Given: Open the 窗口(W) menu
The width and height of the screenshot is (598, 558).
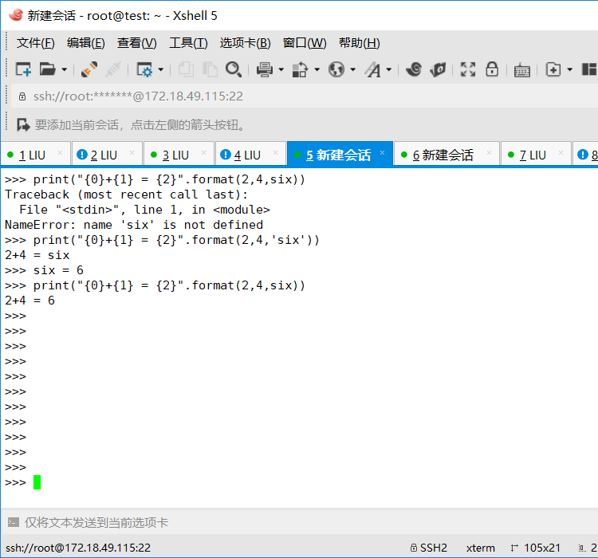Looking at the screenshot, I should (305, 43).
